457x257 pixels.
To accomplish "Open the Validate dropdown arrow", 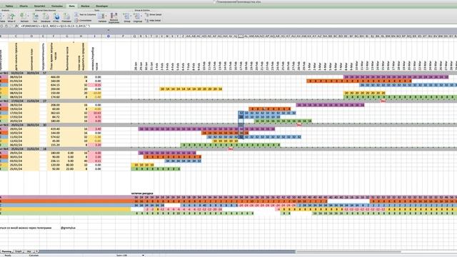I will point(106,16).
